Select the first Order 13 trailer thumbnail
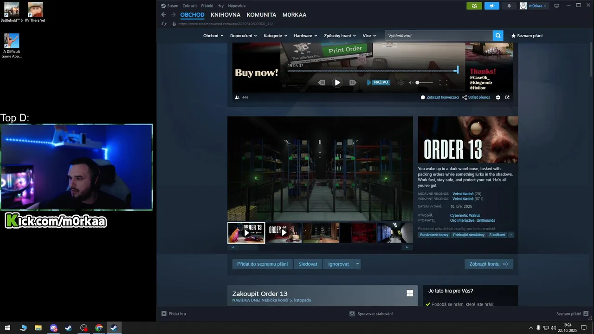594x334 pixels. [246, 233]
